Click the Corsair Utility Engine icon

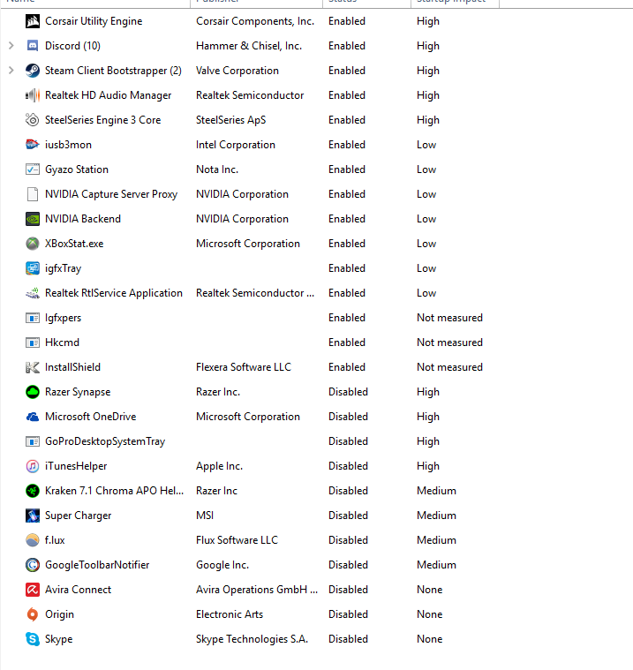coord(33,21)
